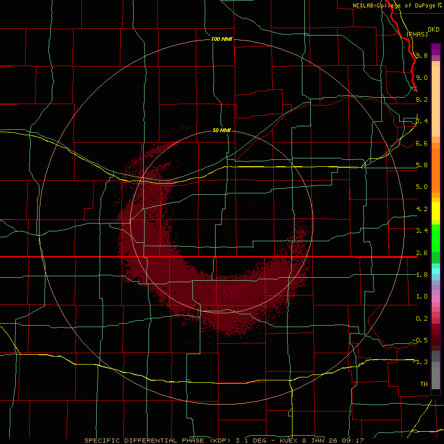The width and height of the screenshot is (444, 444).
Task: Click the 1.0 value on the scale
Action: [422, 296]
